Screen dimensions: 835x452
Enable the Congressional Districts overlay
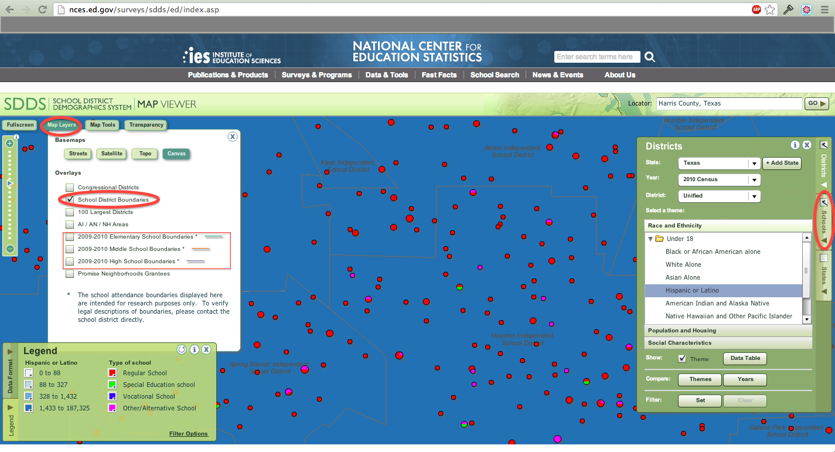(70, 188)
